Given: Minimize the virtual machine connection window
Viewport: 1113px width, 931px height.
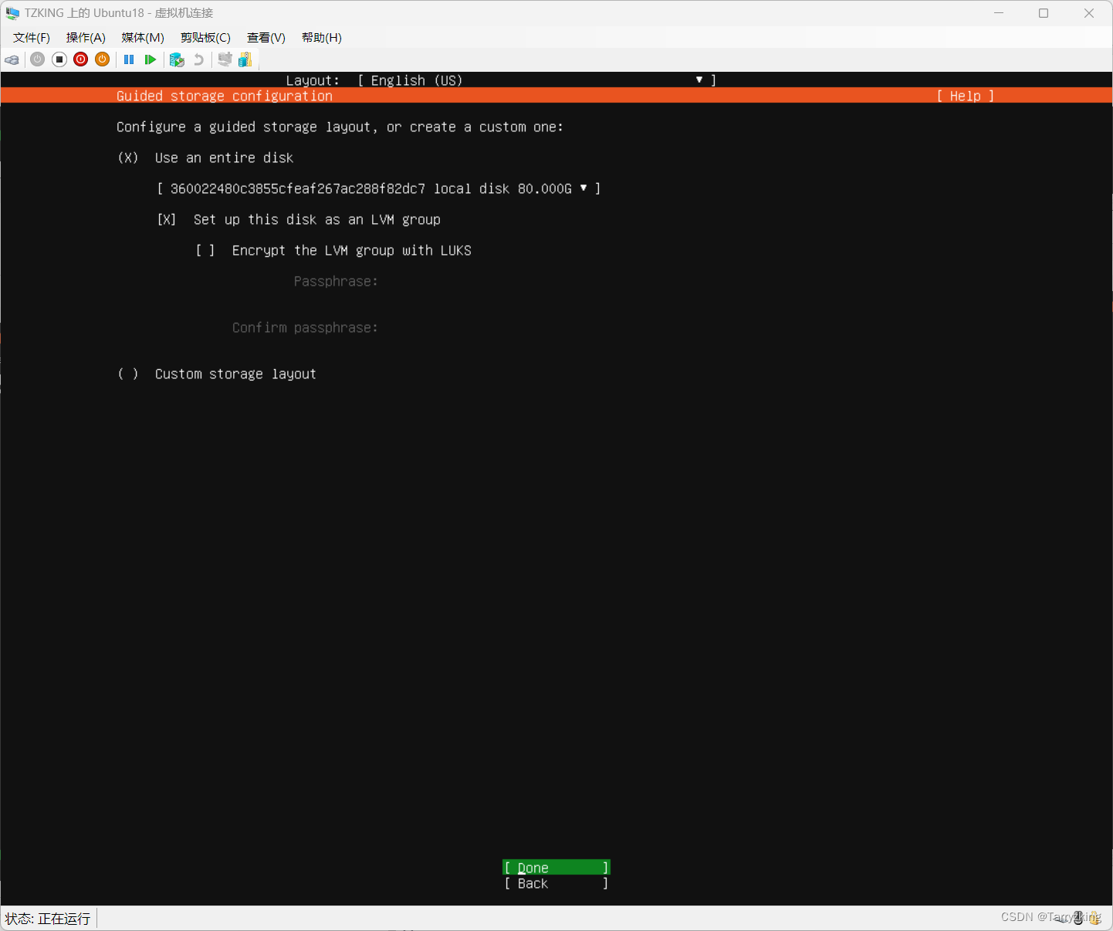Looking at the screenshot, I should (999, 13).
